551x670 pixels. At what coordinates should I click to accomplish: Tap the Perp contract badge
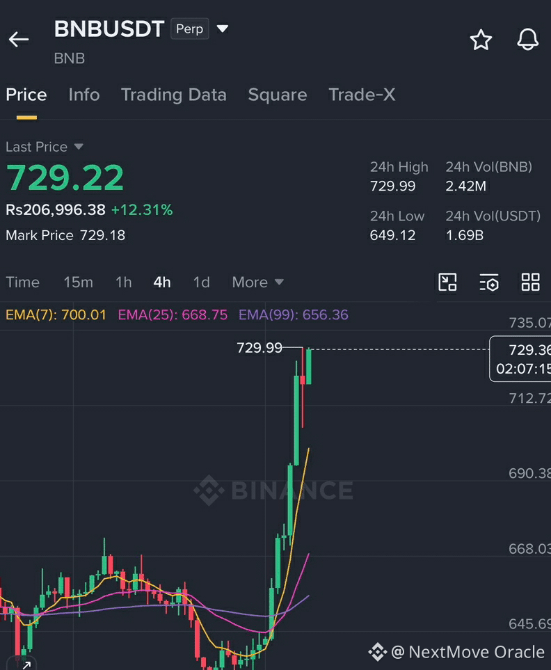190,29
